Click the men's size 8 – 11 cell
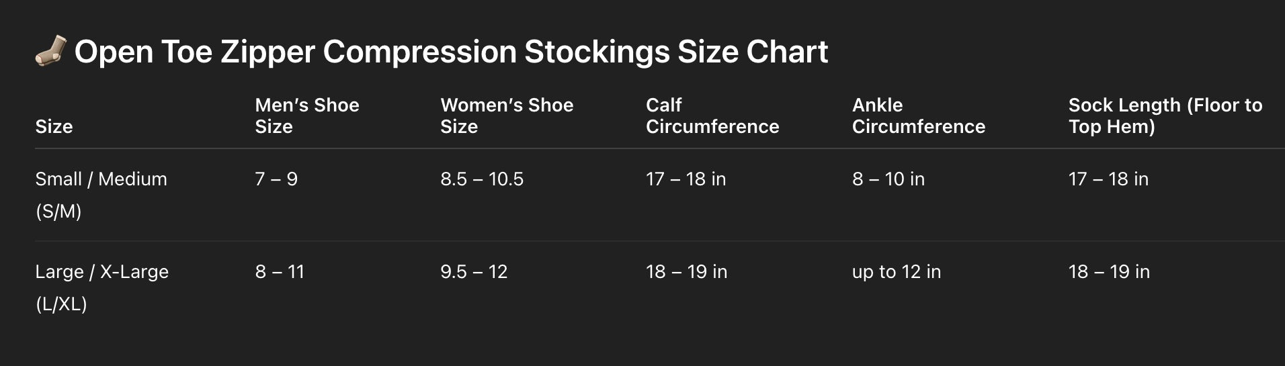 [x=280, y=272]
